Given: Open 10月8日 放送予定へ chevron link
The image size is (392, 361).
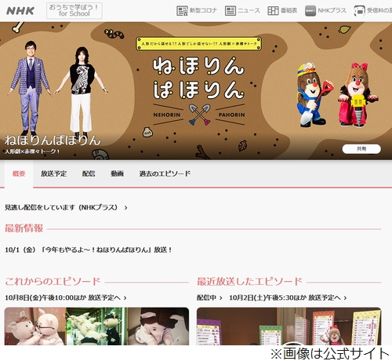Looking at the screenshot, I should click(66, 297).
